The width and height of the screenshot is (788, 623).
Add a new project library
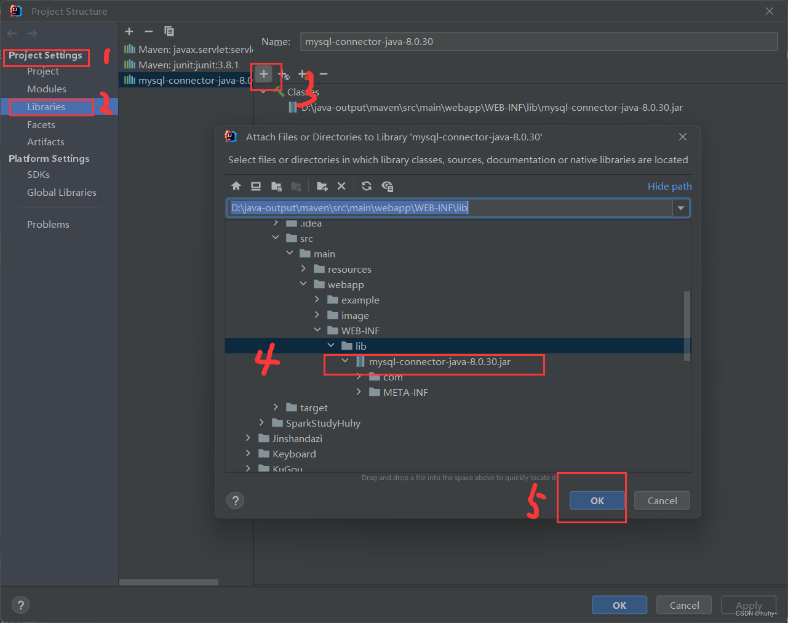129,31
